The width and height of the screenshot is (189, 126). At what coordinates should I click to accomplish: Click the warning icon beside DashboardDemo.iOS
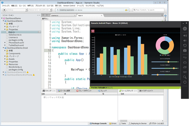(x=28, y=72)
